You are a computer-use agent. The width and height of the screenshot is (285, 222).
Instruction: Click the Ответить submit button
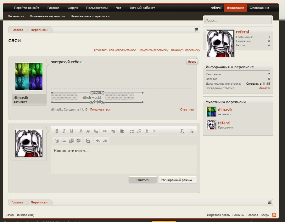point(143,180)
